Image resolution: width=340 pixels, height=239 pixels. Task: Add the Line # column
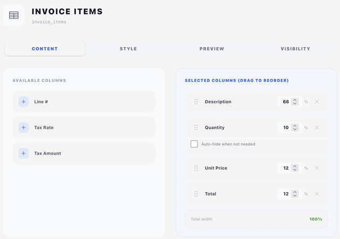(x=23, y=102)
